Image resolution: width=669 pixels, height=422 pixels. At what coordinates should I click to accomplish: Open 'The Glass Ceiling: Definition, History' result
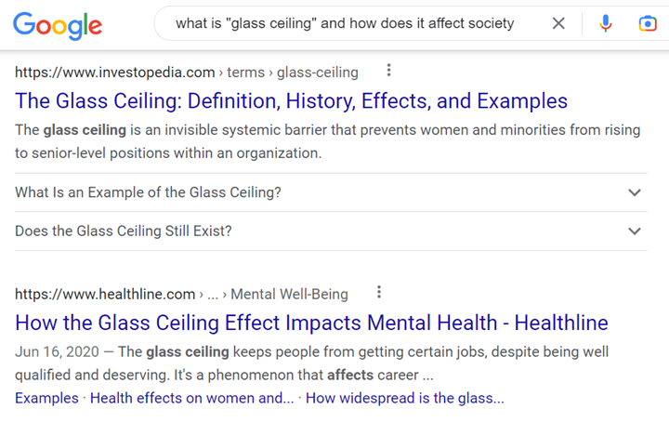click(x=291, y=100)
